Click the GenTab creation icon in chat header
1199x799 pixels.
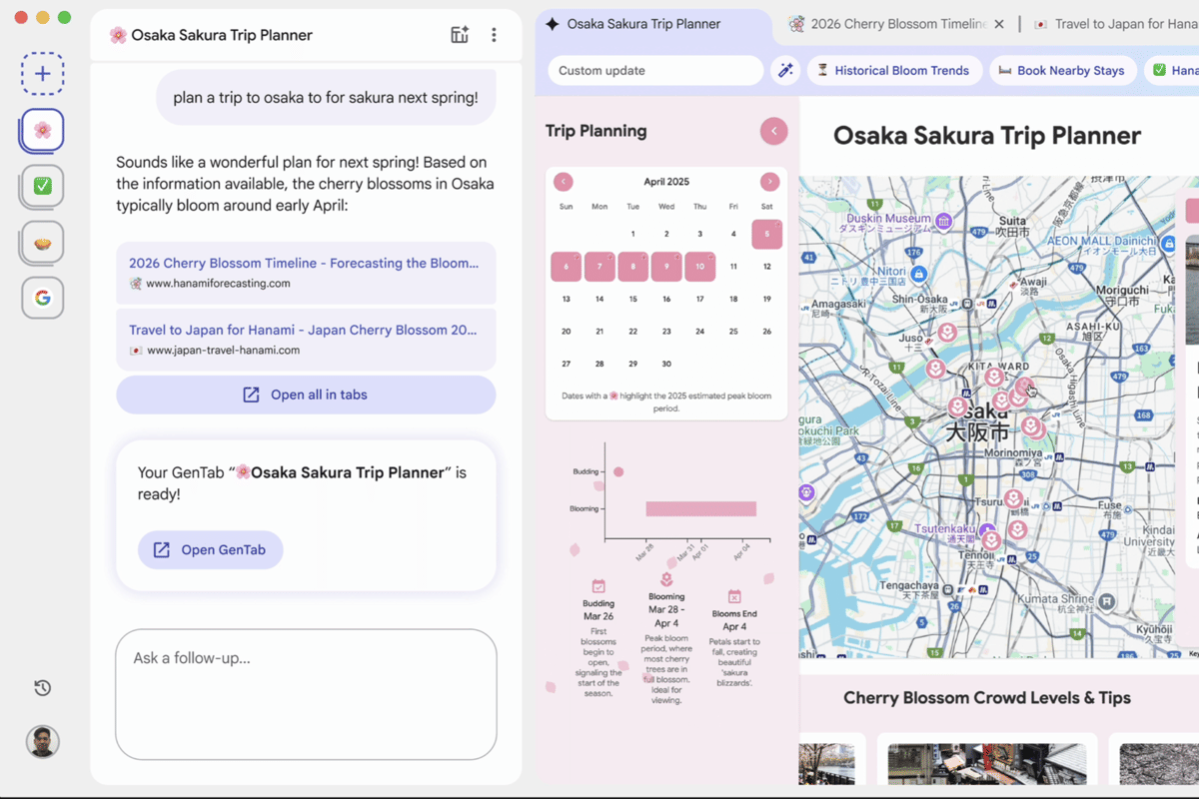(460, 33)
